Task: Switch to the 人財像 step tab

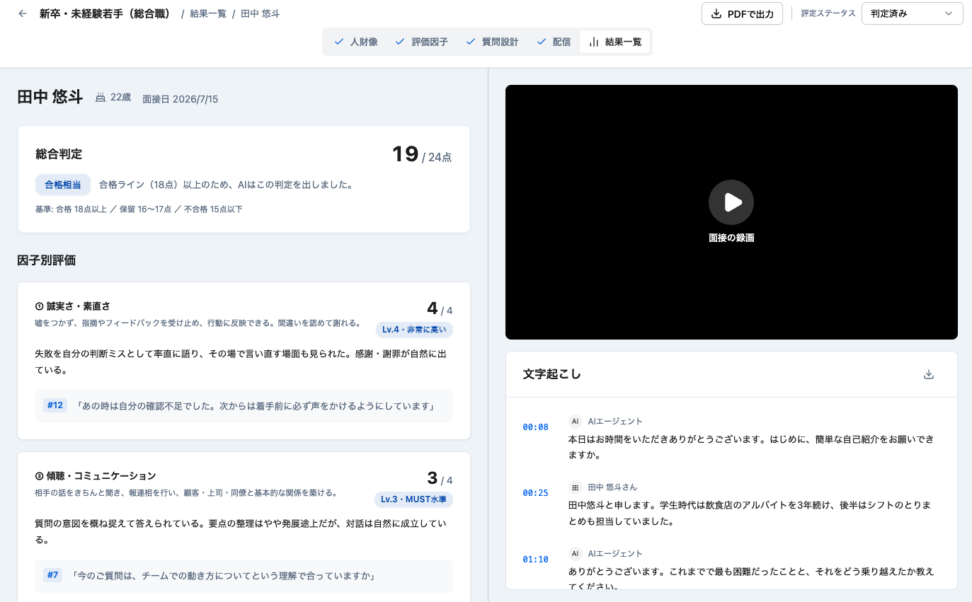Action: 356,42
